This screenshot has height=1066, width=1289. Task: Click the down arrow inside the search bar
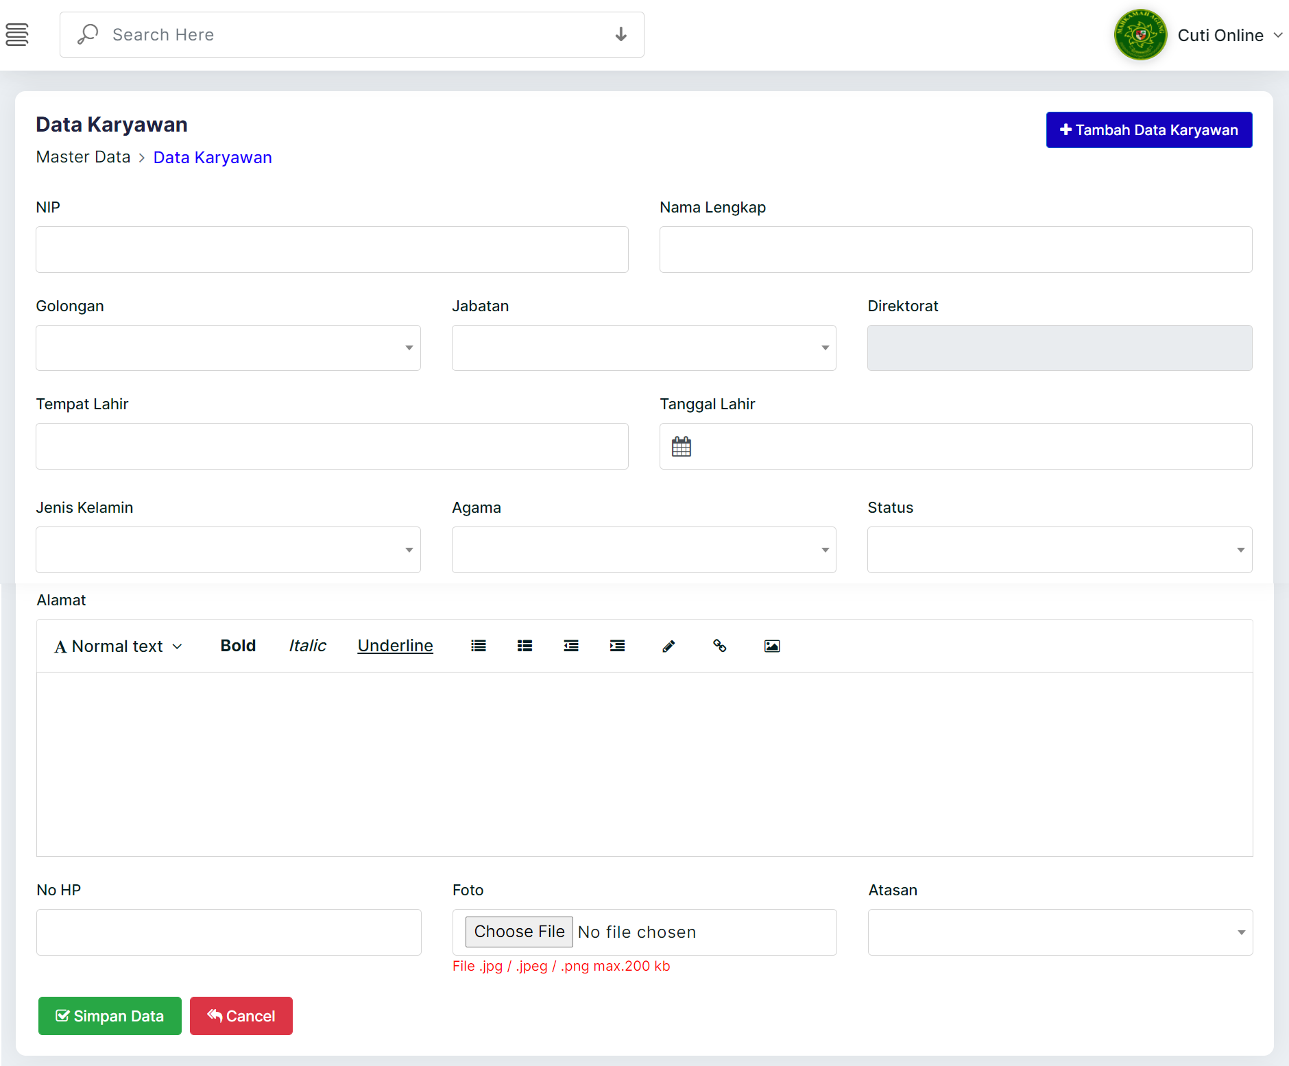tap(621, 34)
